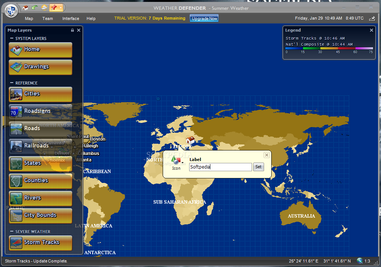This screenshot has height=267, width=381.
Task: Open the Team menu
Action: click(47, 18)
